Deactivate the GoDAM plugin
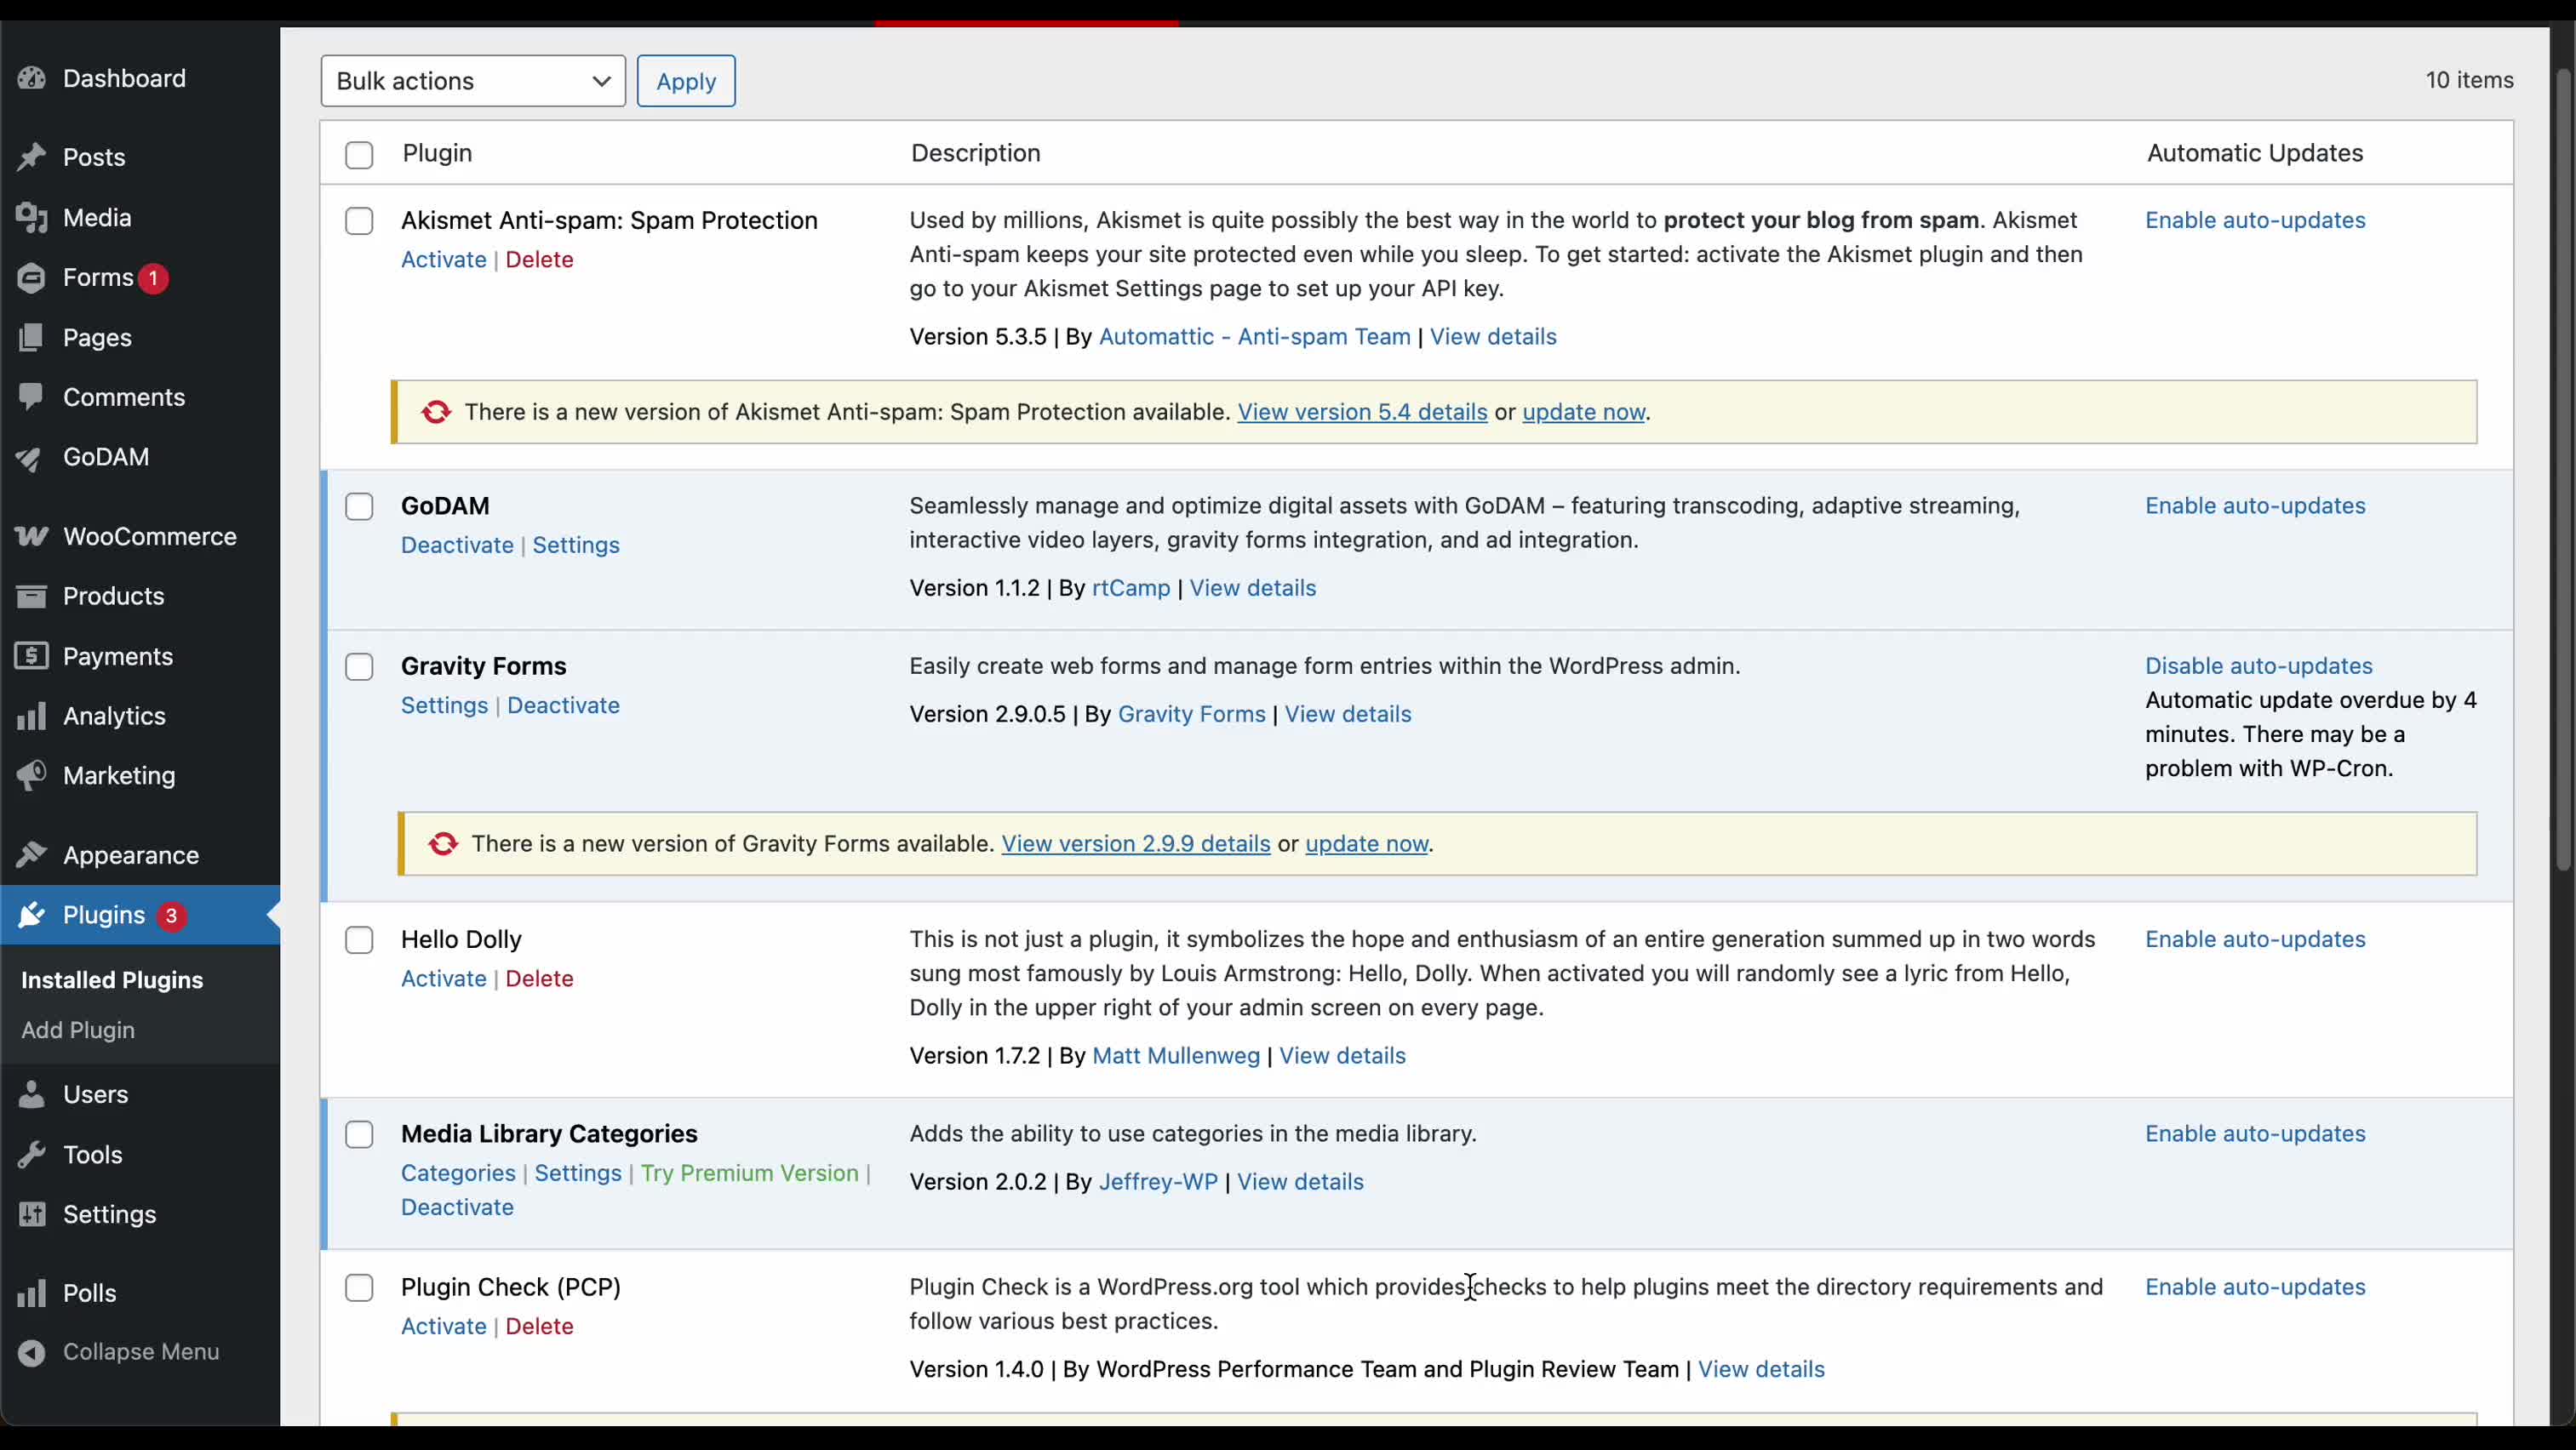Image resolution: width=2576 pixels, height=1450 pixels. pyautogui.click(x=457, y=545)
